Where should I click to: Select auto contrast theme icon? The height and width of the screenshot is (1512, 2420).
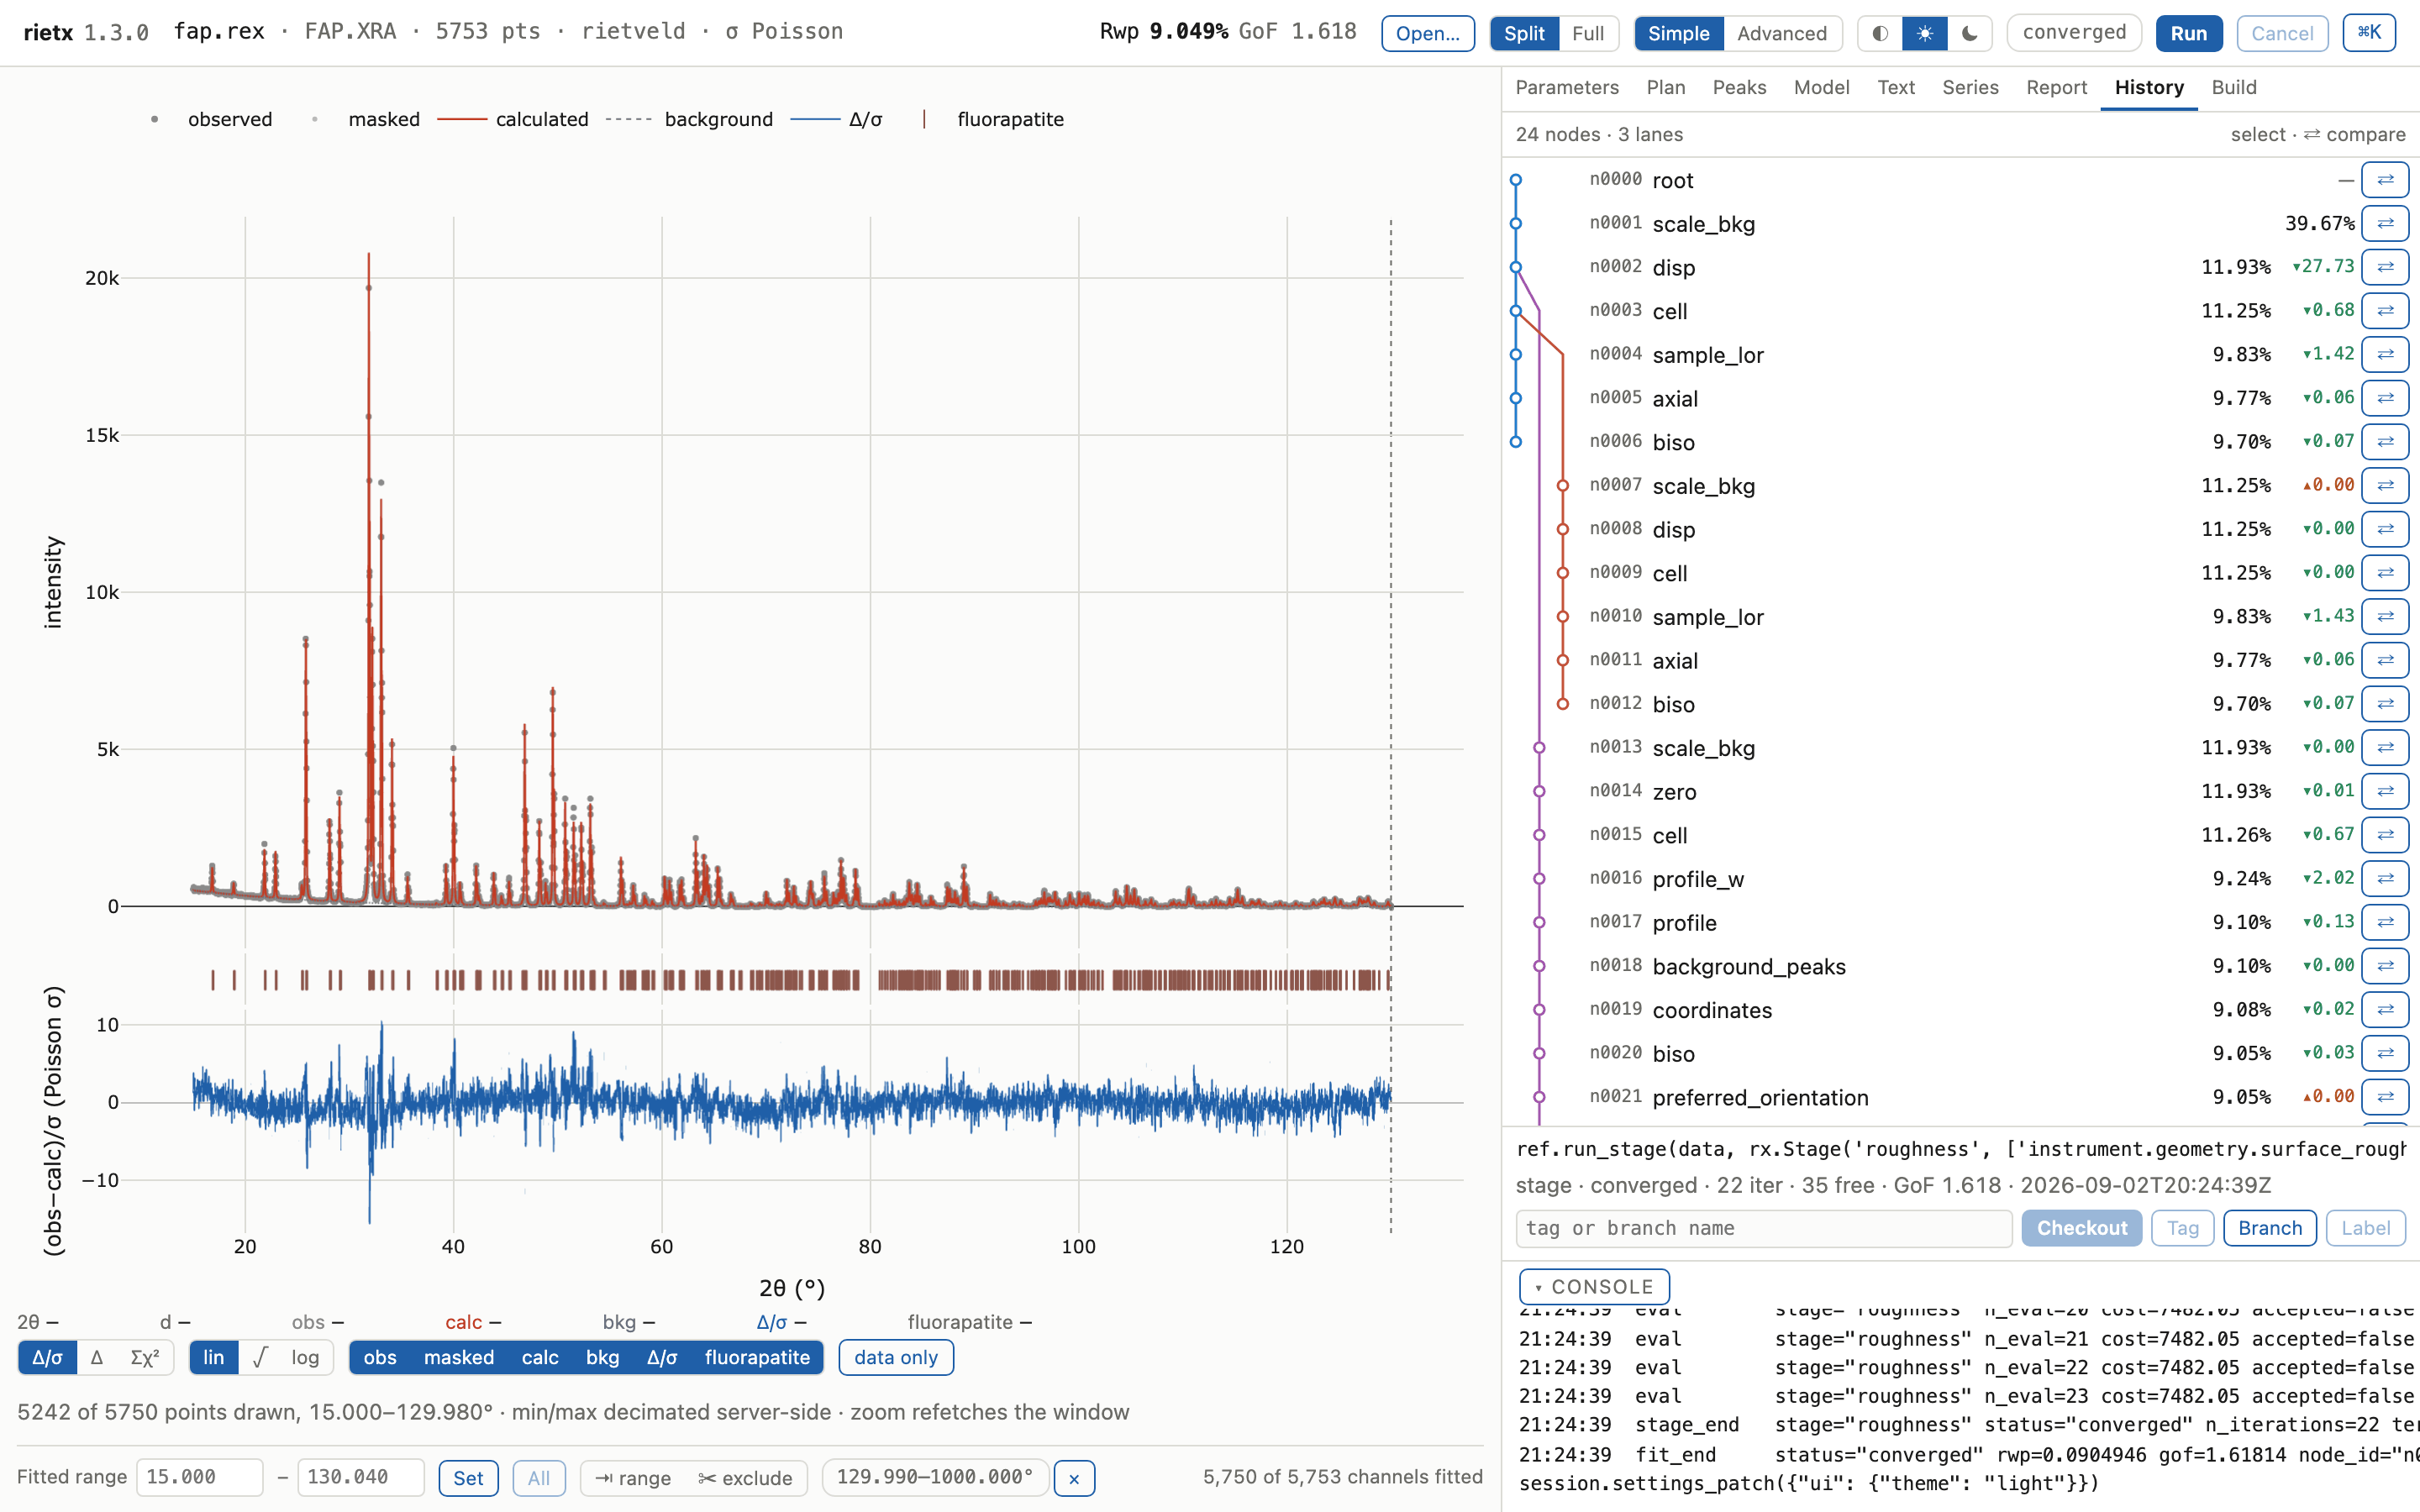1880,33
